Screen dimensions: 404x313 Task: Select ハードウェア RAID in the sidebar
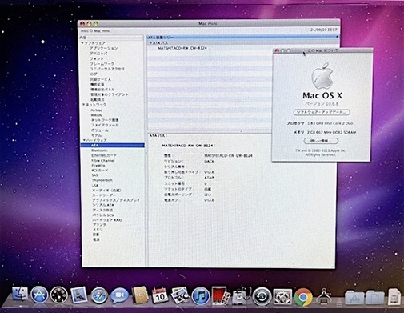tap(107, 220)
